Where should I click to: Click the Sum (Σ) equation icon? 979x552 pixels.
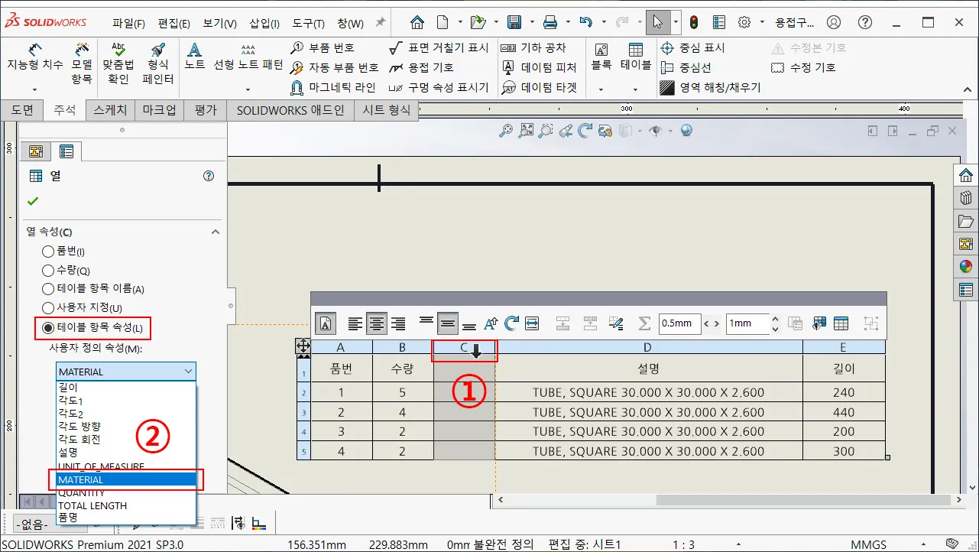point(644,323)
